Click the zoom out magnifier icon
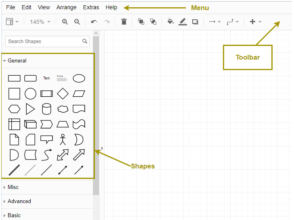The height and width of the screenshot is (220, 294). click(x=77, y=22)
